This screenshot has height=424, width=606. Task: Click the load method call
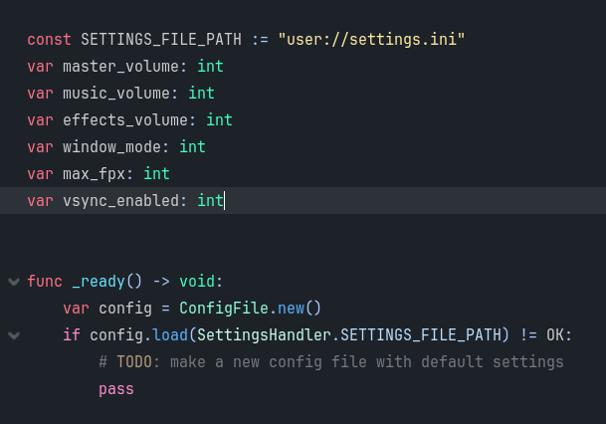pos(170,335)
